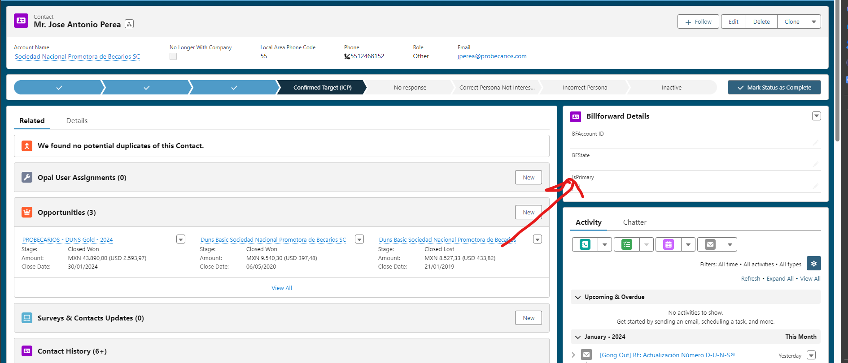Click the Edit button
The height and width of the screenshot is (363, 848).
pos(734,21)
